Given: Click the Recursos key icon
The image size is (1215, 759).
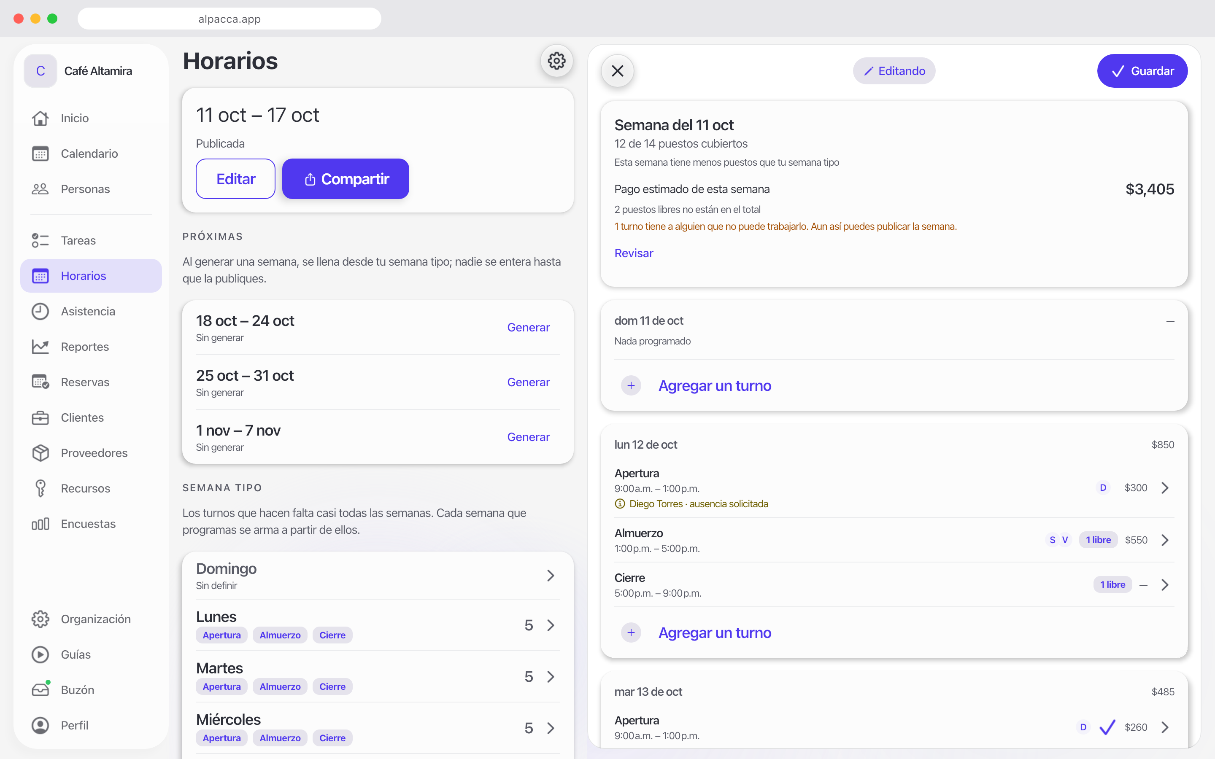Looking at the screenshot, I should tap(40, 488).
